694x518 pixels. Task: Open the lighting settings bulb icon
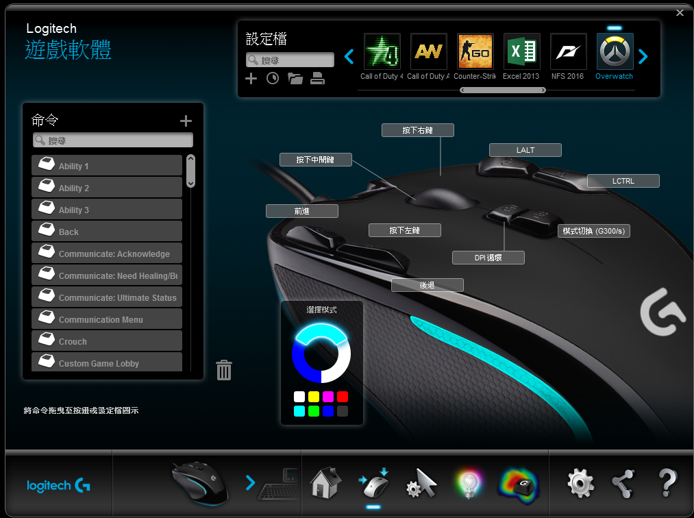[x=469, y=484]
